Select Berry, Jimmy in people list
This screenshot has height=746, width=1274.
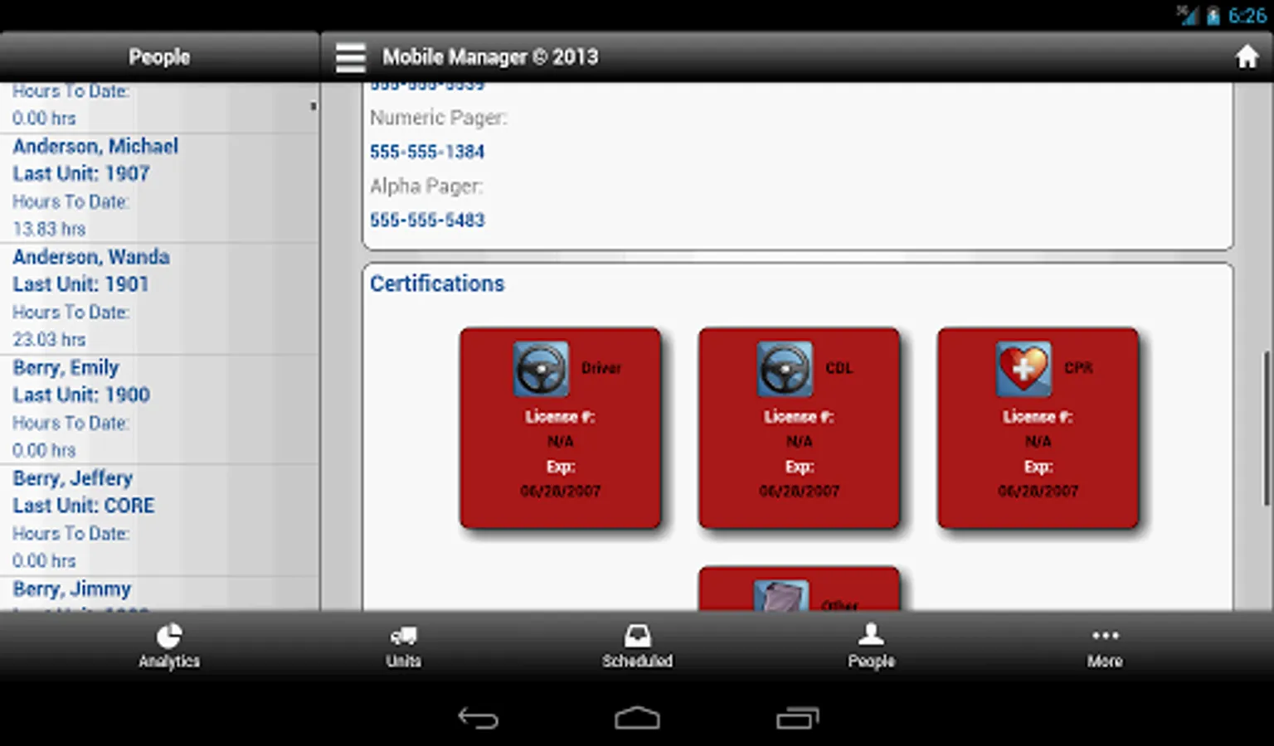pyautogui.click(x=71, y=589)
